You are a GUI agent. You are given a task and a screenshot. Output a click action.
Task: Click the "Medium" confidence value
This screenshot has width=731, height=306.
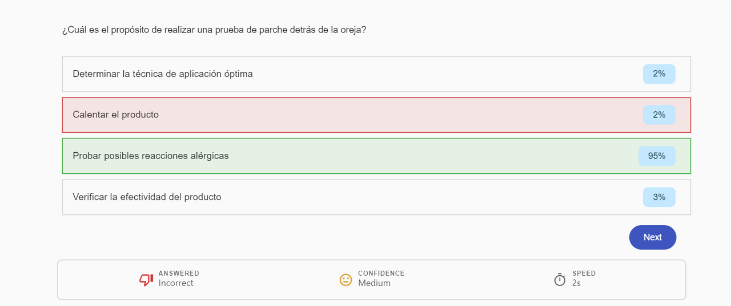pyautogui.click(x=374, y=283)
